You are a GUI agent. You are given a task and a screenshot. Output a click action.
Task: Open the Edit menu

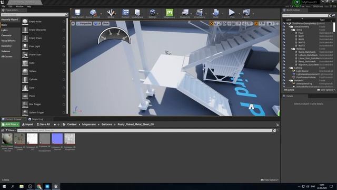tap(11, 6)
